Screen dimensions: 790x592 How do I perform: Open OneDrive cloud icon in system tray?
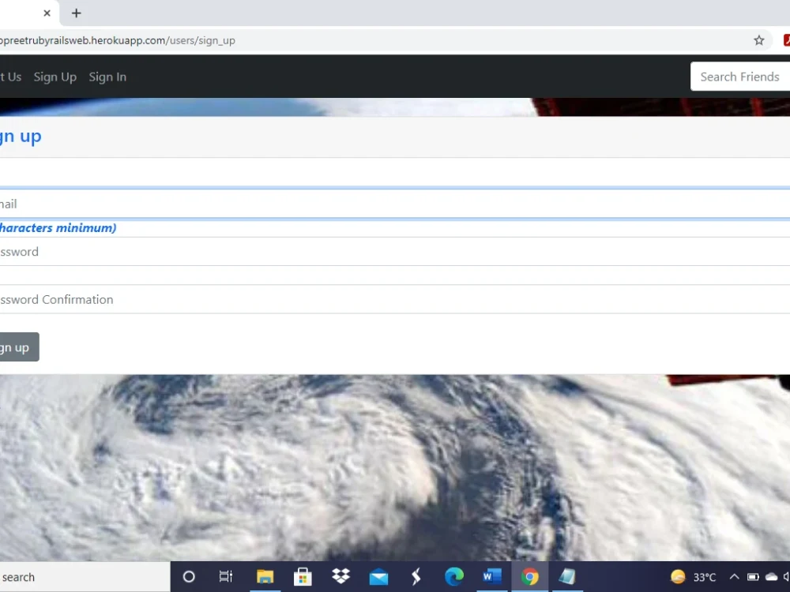771,577
